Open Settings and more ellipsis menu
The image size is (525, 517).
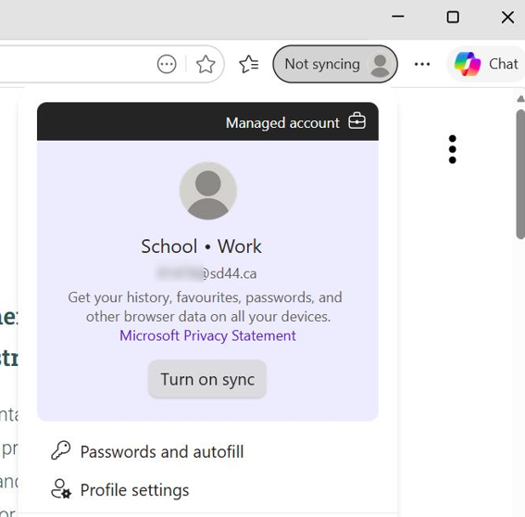tap(422, 64)
